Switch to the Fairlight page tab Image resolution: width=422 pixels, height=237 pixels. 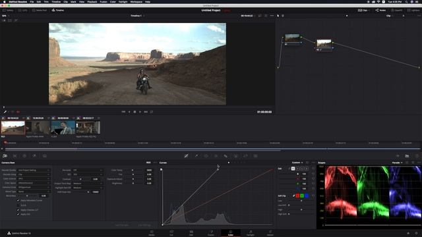tap(251, 232)
